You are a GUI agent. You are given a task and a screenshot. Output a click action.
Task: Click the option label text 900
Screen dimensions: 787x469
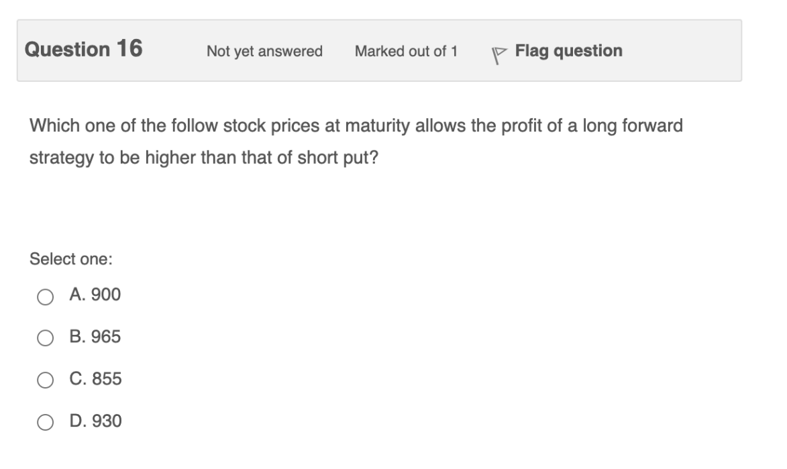pyautogui.click(x=107, y=294)
